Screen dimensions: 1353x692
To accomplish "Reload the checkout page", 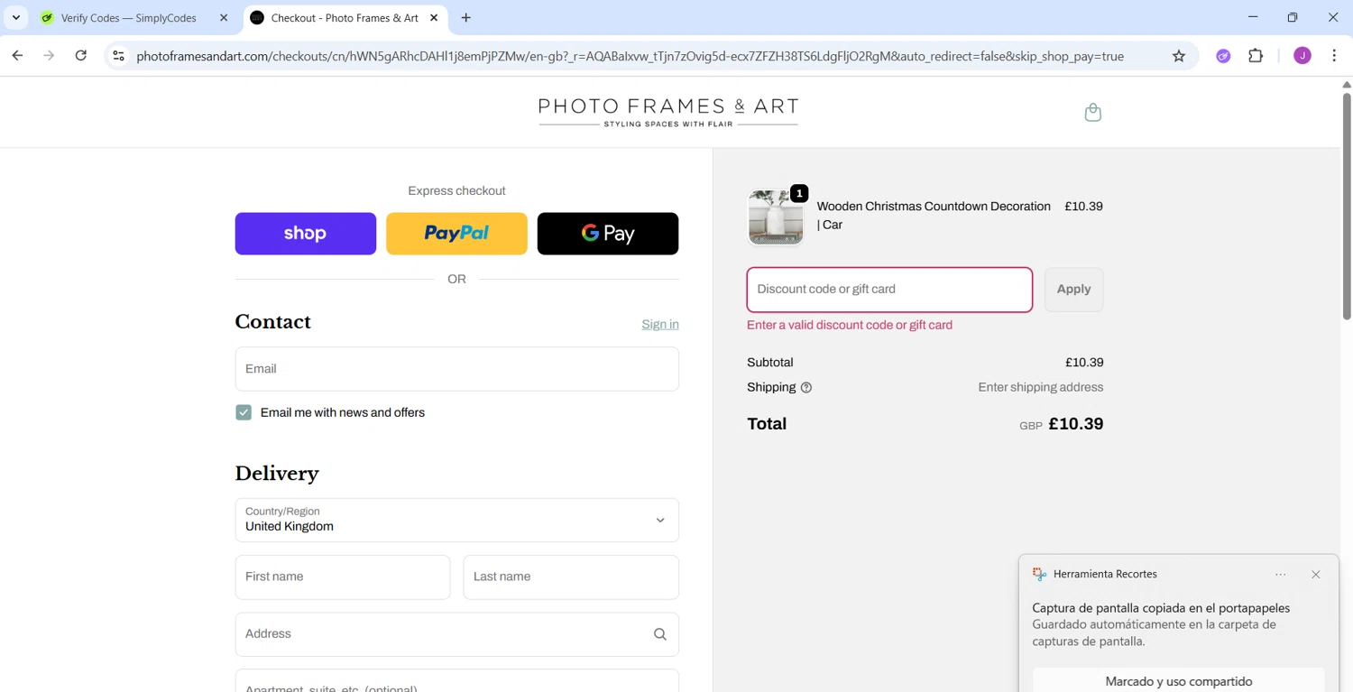I will pos(81,56).
